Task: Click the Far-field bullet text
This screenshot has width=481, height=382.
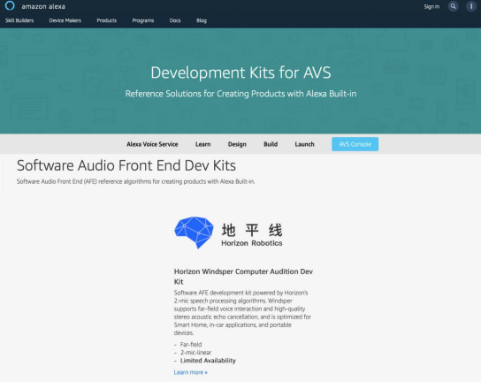Action: coord(191,344)
